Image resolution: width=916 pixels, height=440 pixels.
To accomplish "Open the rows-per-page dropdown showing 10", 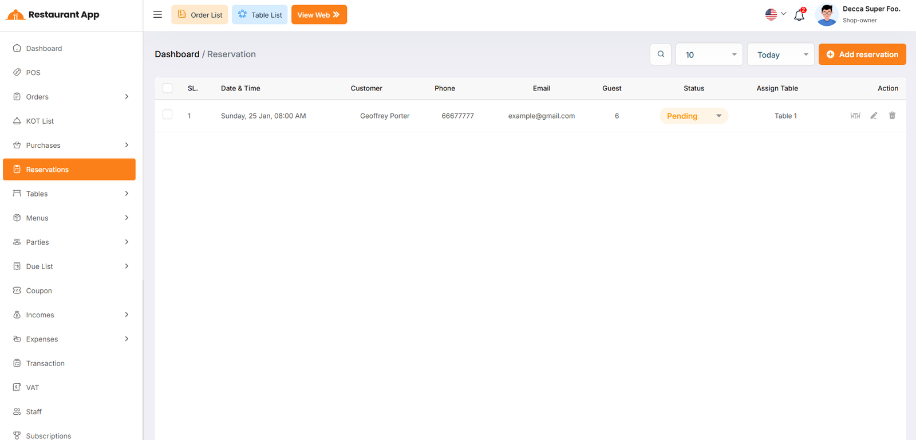I will coord(709,54).
